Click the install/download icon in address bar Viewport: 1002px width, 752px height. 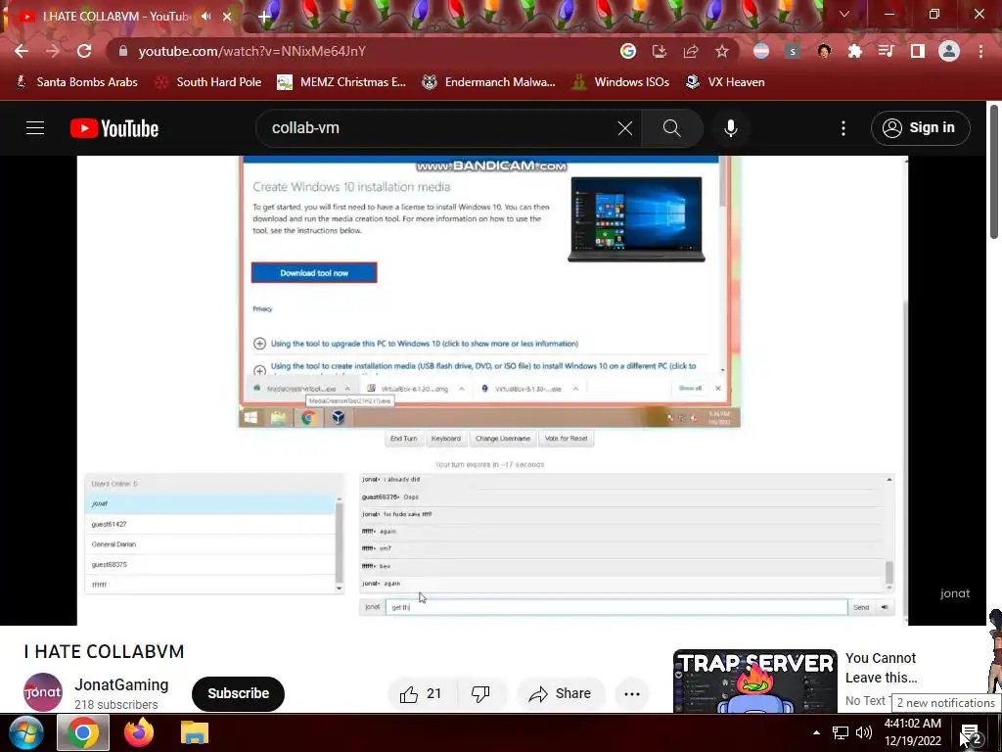pyautogui.click(x=660, y=51)
